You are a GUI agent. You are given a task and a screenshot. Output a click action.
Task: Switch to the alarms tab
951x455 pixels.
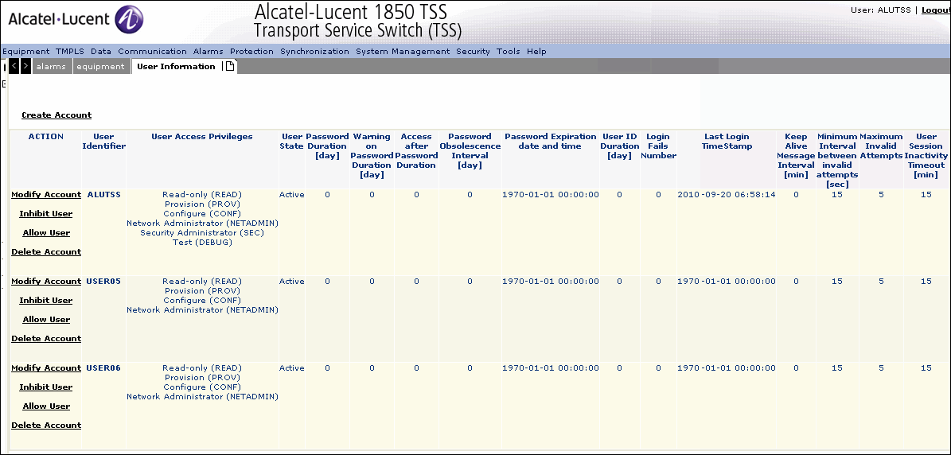tap(51, 67)
